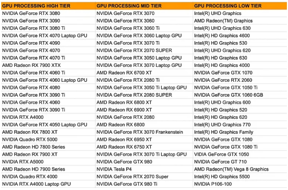Select the AMD Radeon RX 6700 XT cell
This screenshot has height=190, width=288.
(144, 73)
